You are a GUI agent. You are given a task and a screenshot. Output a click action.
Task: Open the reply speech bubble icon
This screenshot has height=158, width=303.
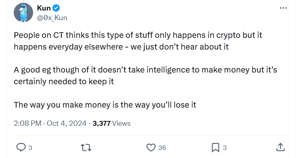21,148
